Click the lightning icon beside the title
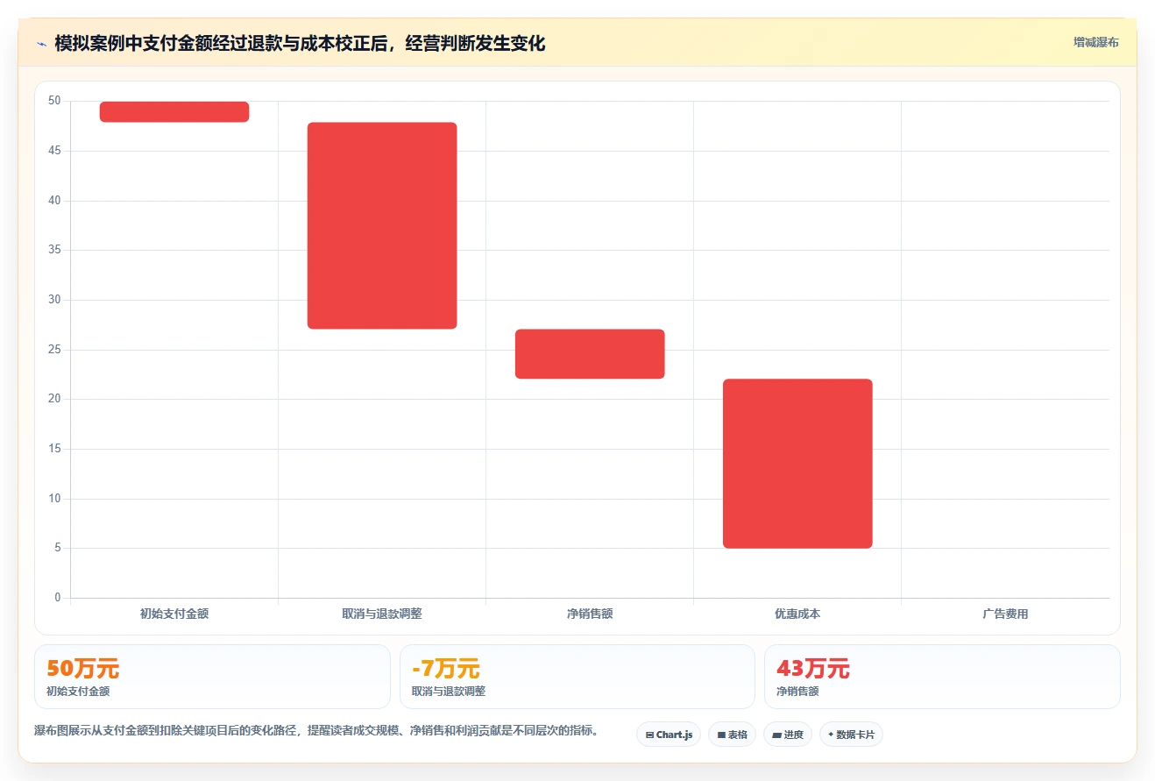 pyautogui.click(x=41, y=44)
